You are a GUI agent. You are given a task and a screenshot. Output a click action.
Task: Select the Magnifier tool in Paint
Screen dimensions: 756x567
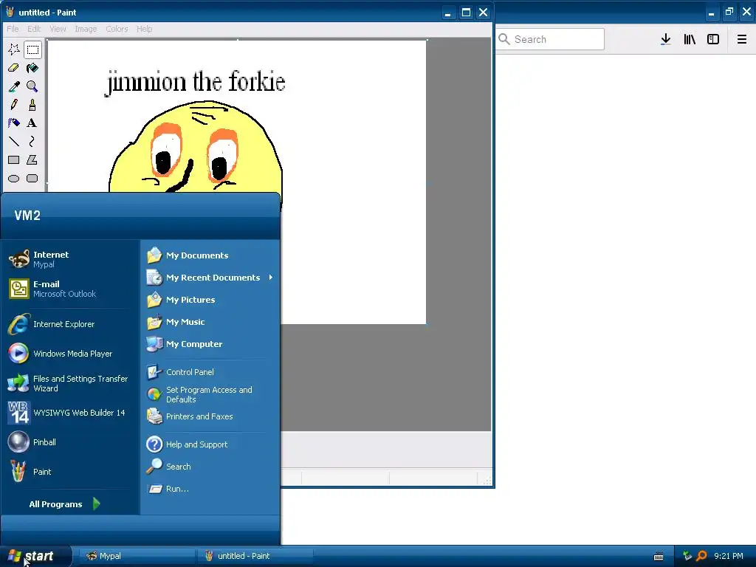tap(32, 86)
